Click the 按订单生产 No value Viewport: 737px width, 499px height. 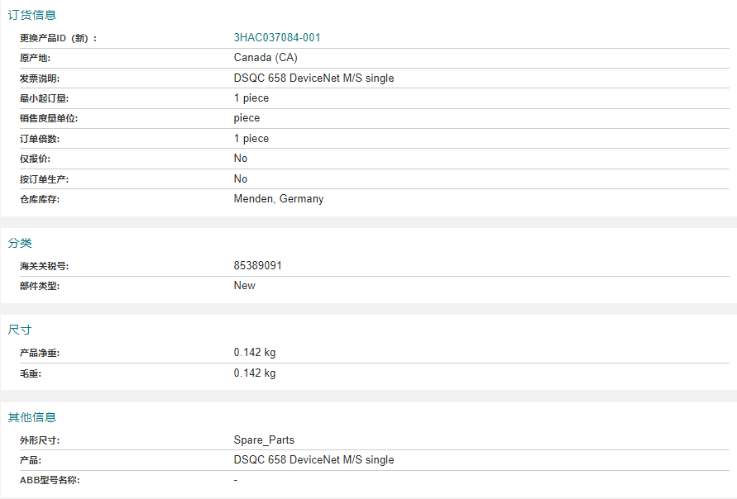tap(241, 178)
